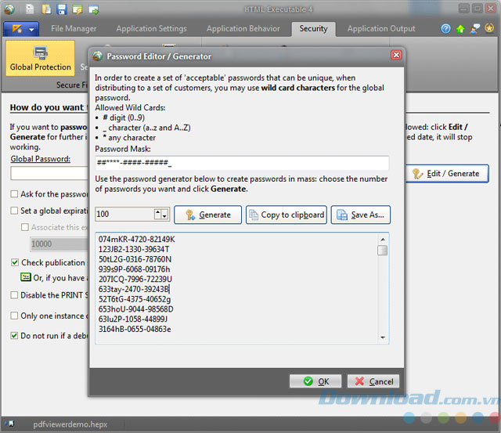The width and height of the screenshot is (501, 433).
Task: Click the Save As... button
Action: point(360,215)
